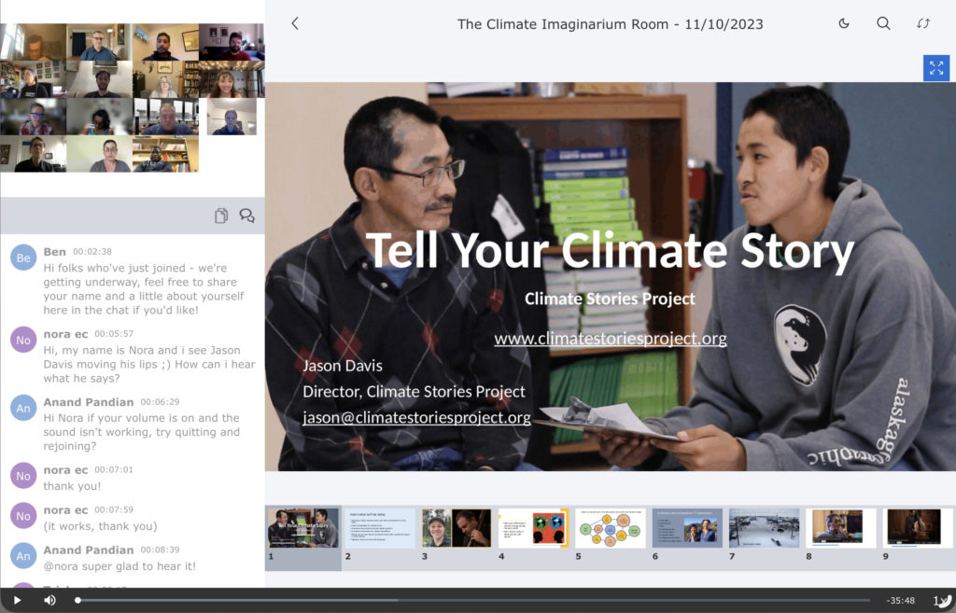Select slide thumbnail 2

click(380, 528)
